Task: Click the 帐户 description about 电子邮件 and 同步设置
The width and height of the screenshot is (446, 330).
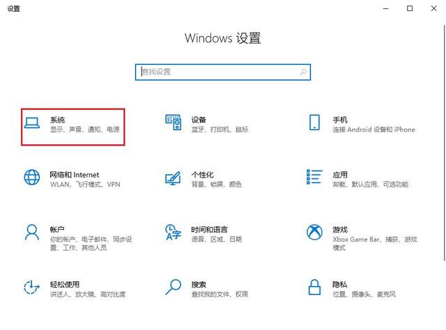Action: tap(91, 243)
